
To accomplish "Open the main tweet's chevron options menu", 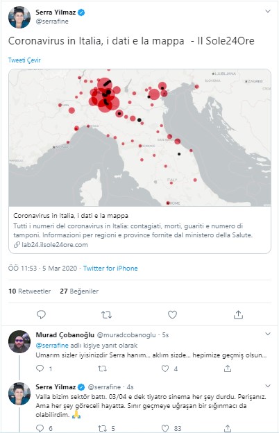I will [268, 11].
